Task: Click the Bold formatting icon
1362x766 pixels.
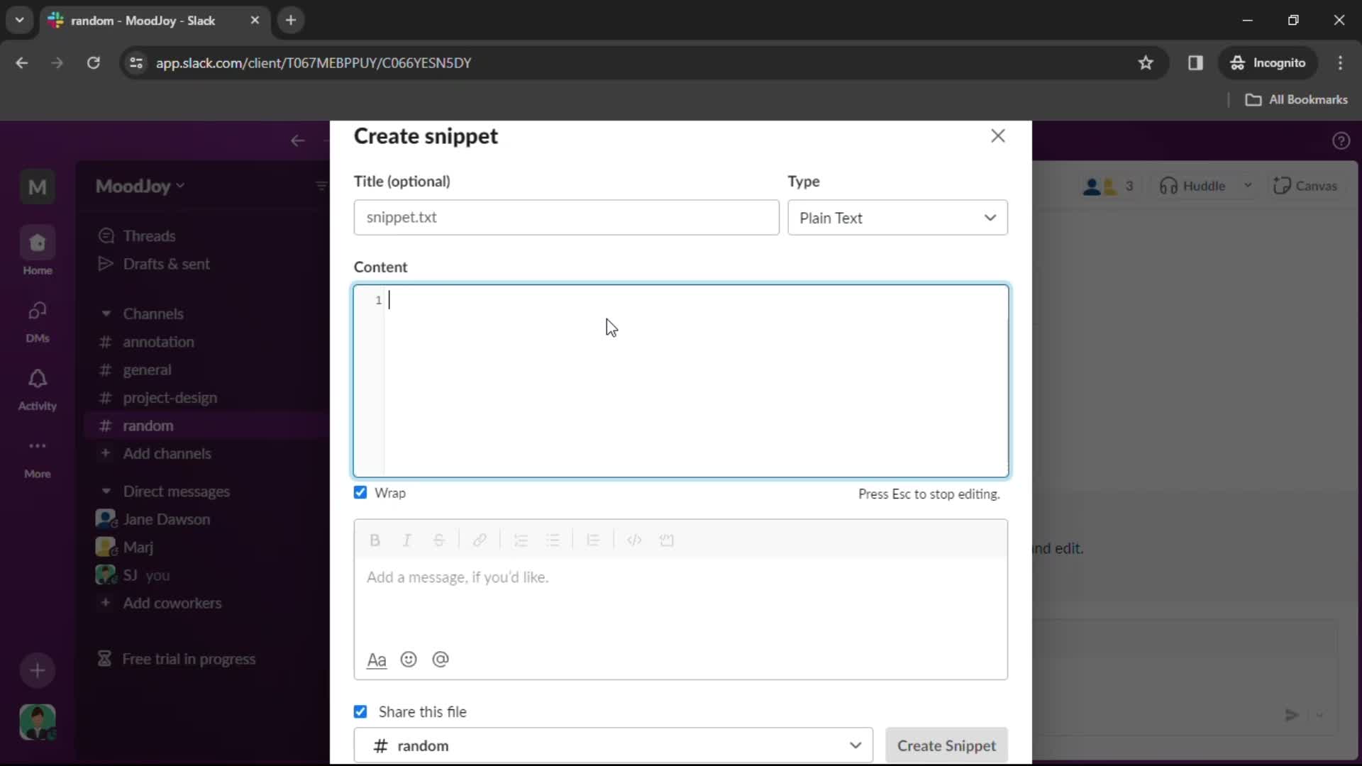Action: 374,540
